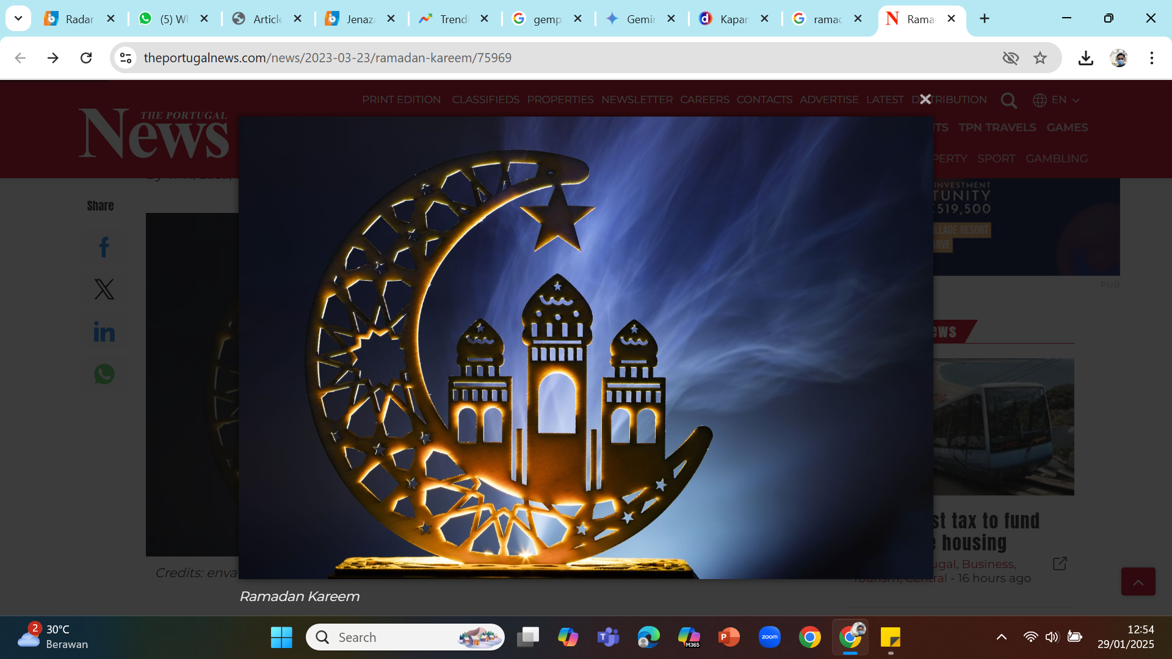Open the volume speaker icon
Image resolution: width=1172 pixels, height=659 pixels.
(x=1052, y=637)
